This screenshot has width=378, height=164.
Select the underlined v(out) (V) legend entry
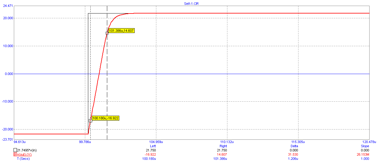(24, 154)
